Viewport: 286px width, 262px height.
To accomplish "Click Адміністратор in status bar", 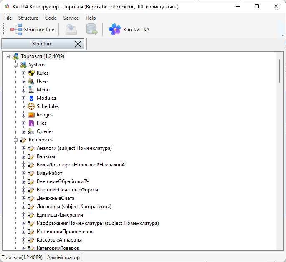I will pos(63,257).
